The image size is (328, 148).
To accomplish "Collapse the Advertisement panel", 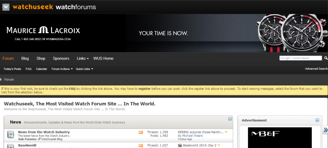I will [317, 120].
